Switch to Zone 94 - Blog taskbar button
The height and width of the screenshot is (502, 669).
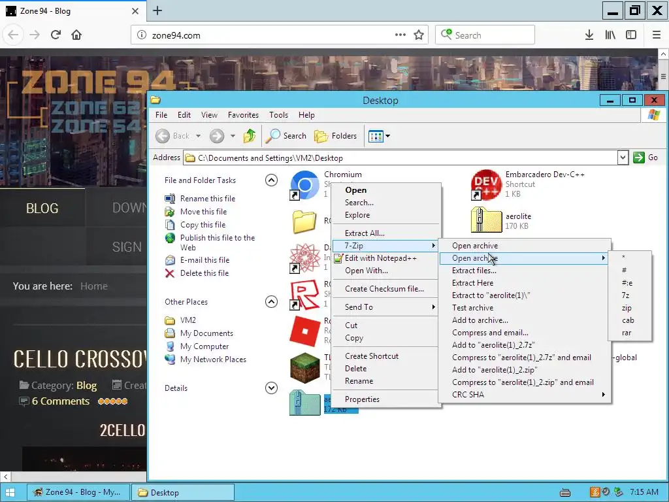[x=78, y=492]
